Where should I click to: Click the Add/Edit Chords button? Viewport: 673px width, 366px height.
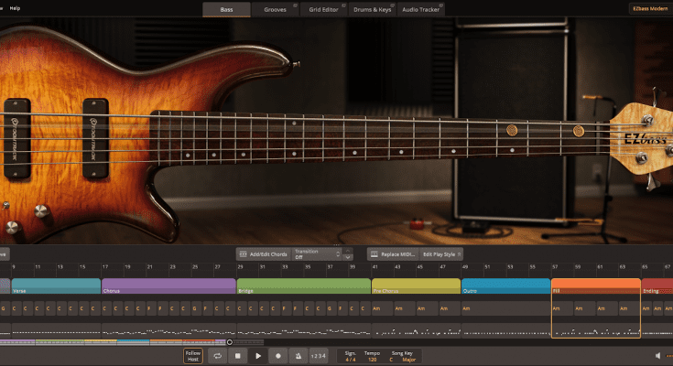coord(262,253)
